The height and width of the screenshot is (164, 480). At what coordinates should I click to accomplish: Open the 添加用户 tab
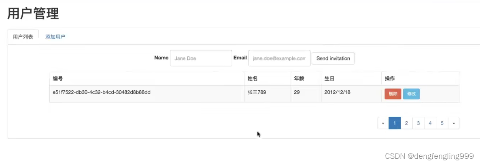coord(55,37)
